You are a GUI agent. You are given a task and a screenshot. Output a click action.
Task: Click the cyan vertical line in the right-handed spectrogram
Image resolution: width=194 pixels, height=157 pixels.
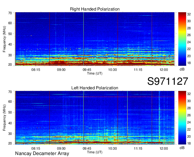(x=84, y=39)
